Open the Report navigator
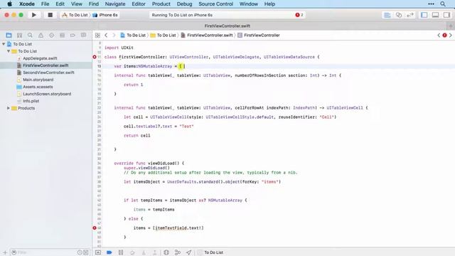 point(83,35)
